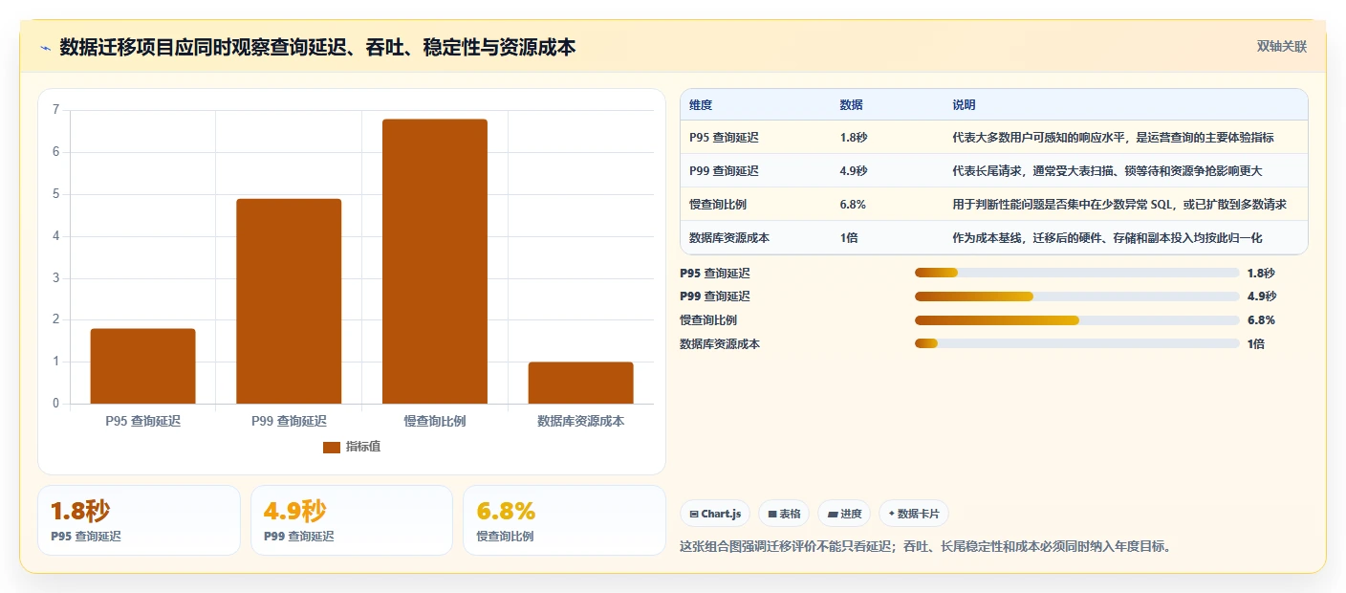Click the lightning icon beside the title

click(46, 48)
